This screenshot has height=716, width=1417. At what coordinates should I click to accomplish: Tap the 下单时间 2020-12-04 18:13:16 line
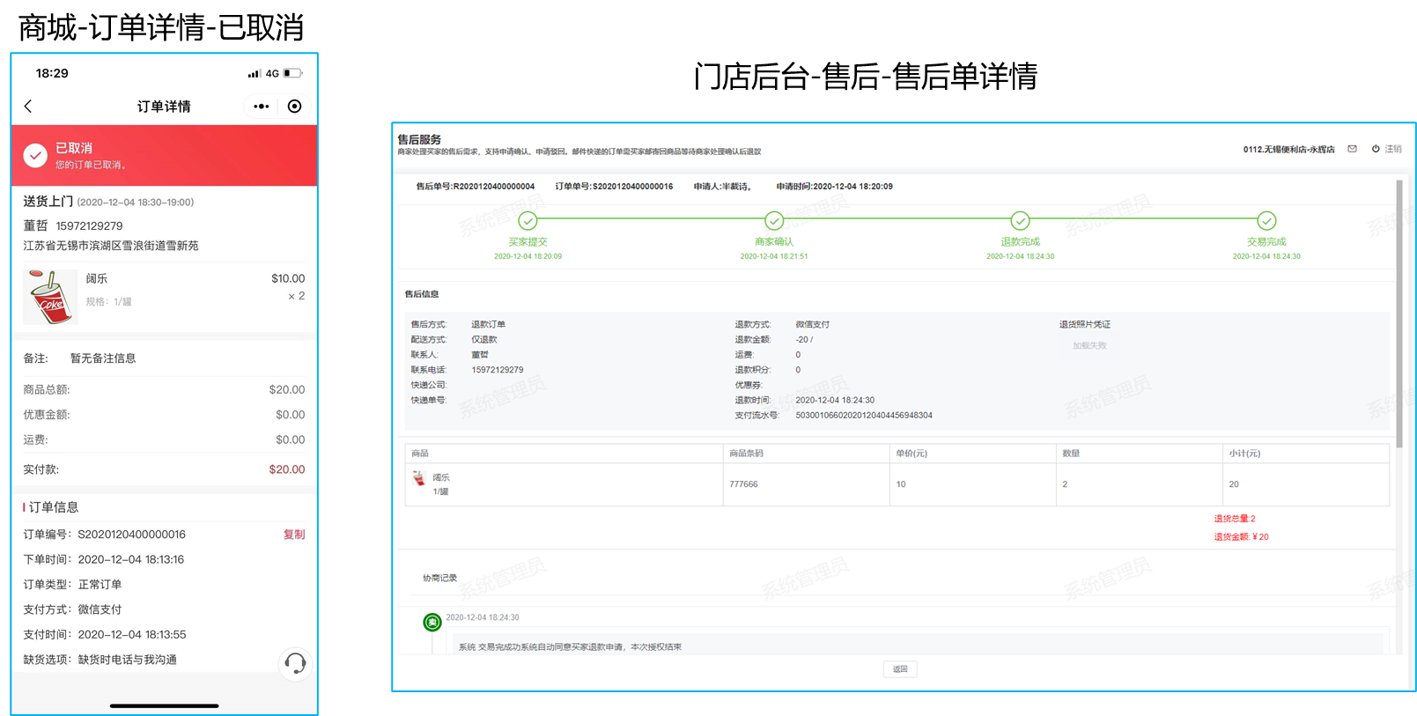[104, 559]
